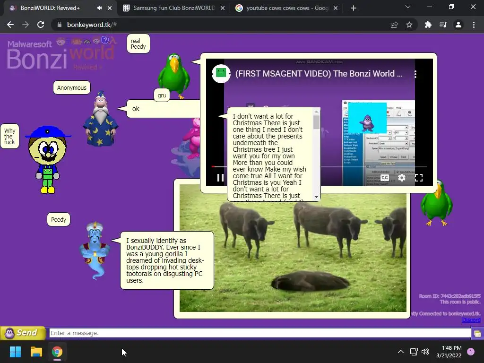Click the 'real Peedy' name tag

(x=138, y=44)
